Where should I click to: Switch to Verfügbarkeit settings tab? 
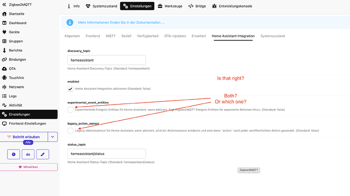pyautogui.click(x=148, y=36)
